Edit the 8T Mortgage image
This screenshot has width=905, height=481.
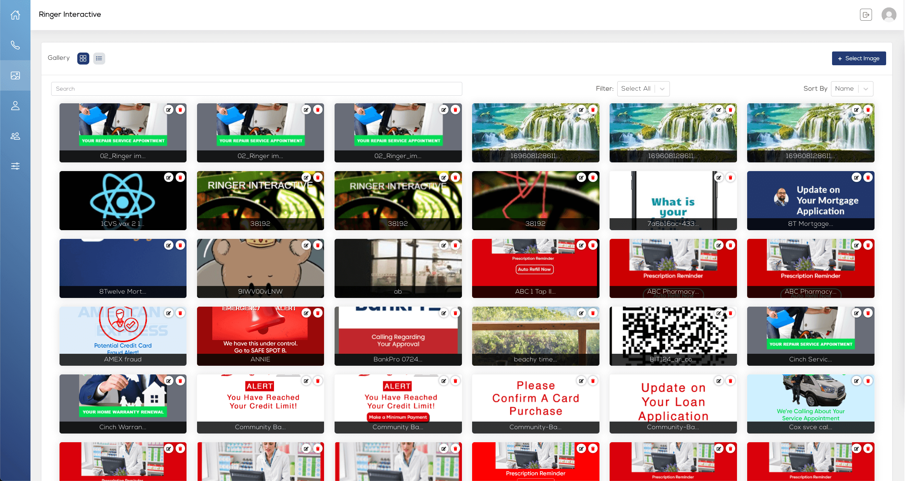(x=856, y=177)
